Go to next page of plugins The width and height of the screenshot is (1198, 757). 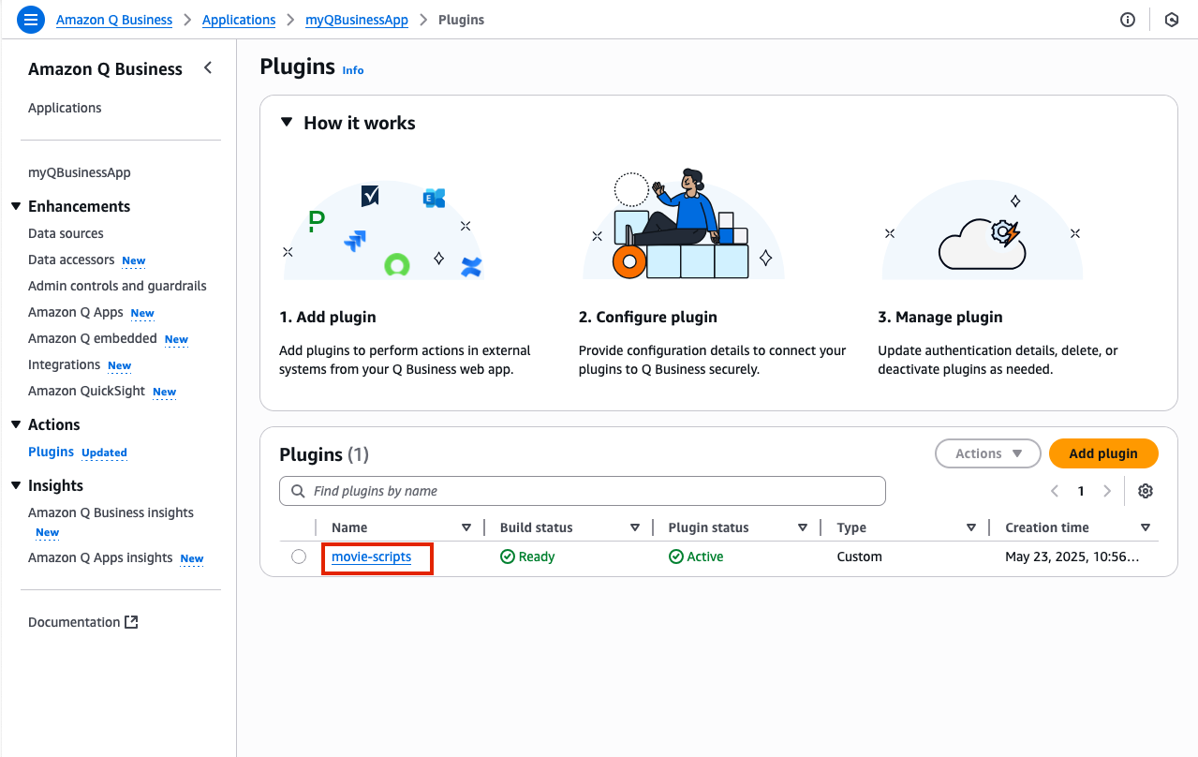(1107, 491)
